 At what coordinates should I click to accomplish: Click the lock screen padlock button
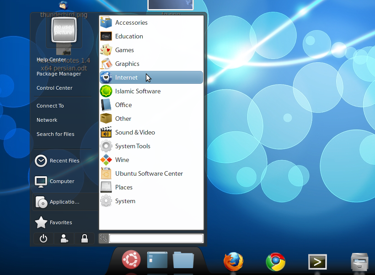85,238
